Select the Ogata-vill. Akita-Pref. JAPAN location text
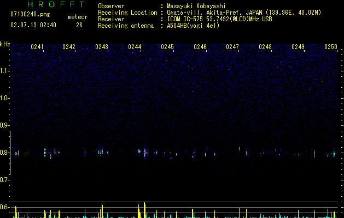The width and height of the screenshot is (344, 218). tap(244, 13)
